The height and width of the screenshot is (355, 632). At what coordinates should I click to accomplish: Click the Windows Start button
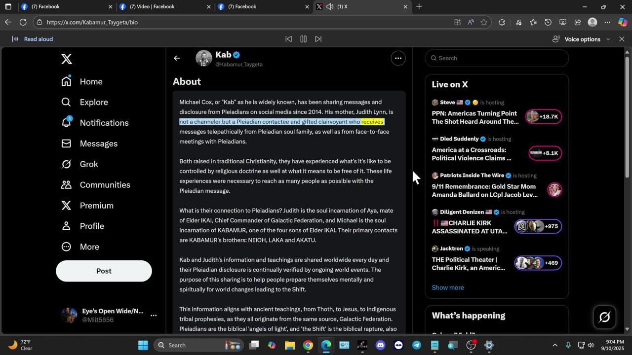(x=143, y=345)
